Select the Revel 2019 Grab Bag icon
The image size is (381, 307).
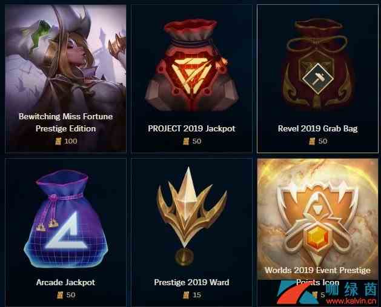click(317, 64)
